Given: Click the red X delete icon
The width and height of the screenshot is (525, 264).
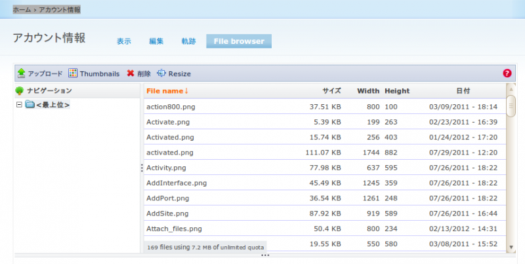Looking at the screenshot, I should pyautogui.click(x=131, y=73).
